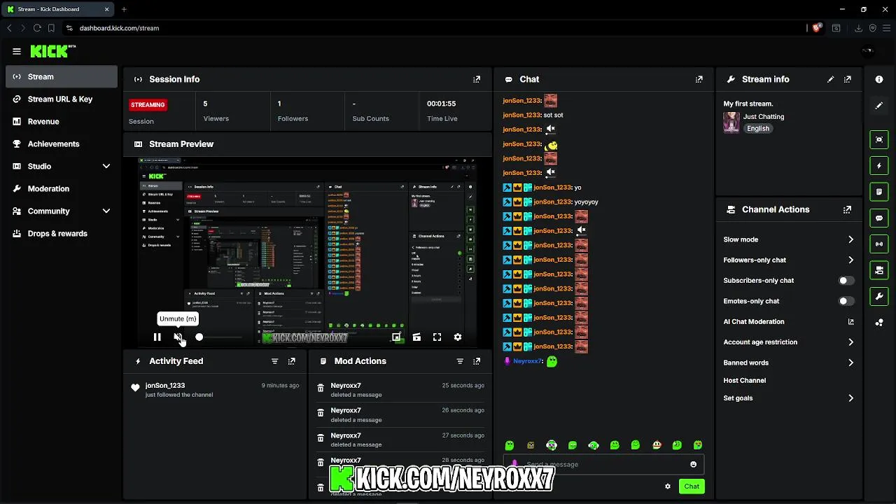Open a new browser tab

(x=124, y=9)
